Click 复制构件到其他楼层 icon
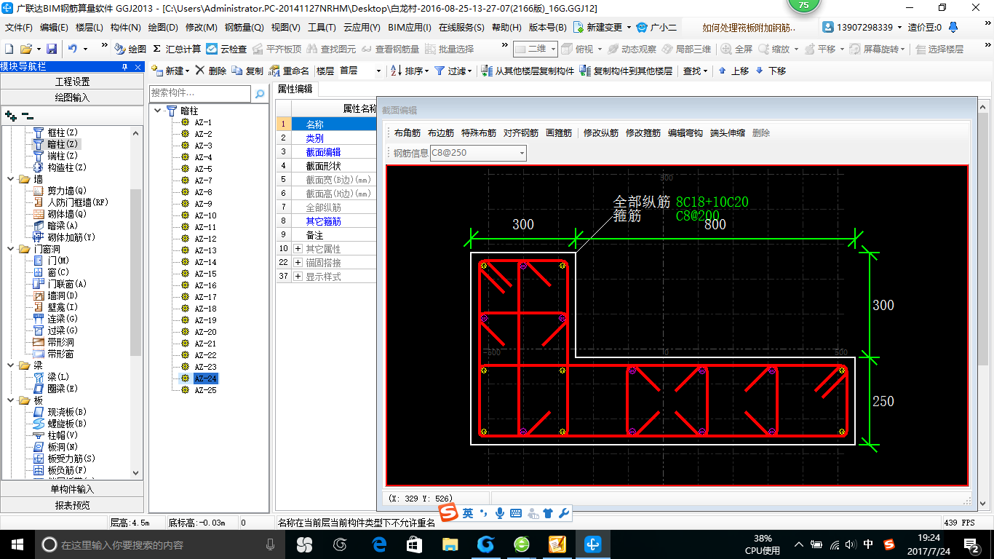This screenshot has width=994, height=559. (x=585, y=71)
